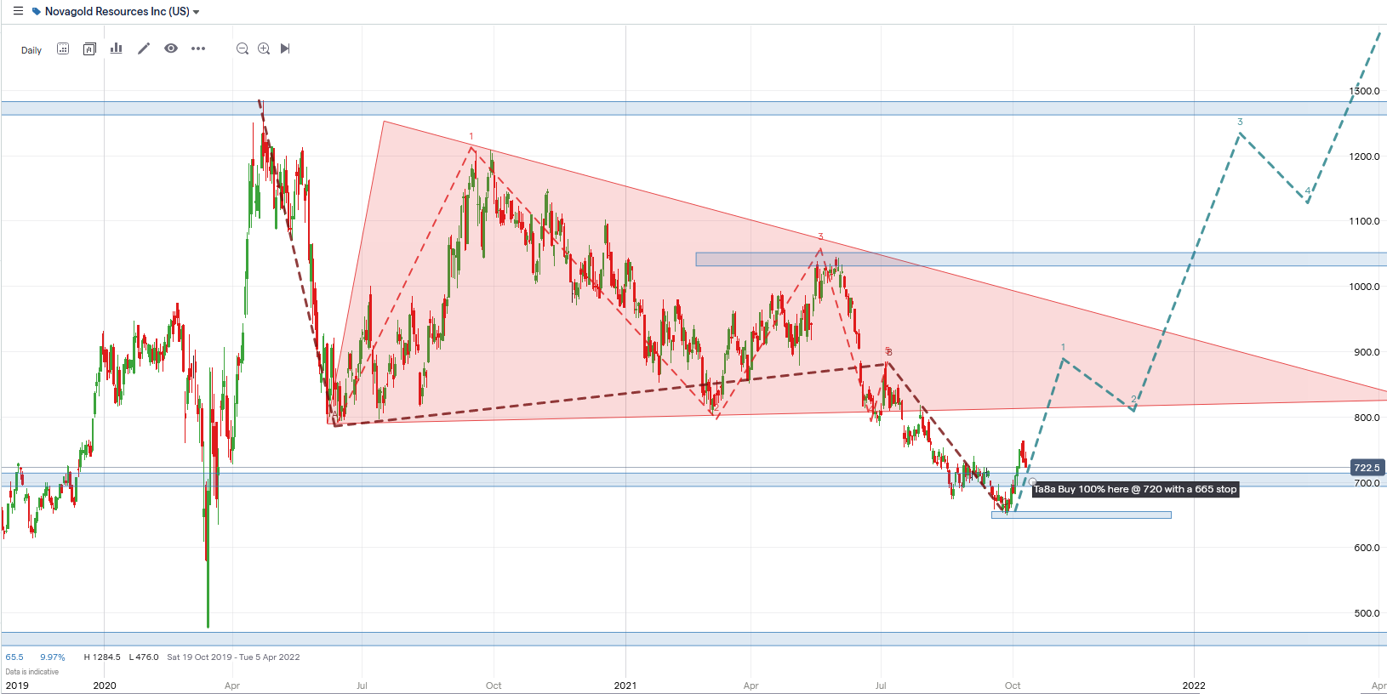Click the blue tag icon beside Novagold
This screenshot has height=694, width=1387.
tap(37, 12)
